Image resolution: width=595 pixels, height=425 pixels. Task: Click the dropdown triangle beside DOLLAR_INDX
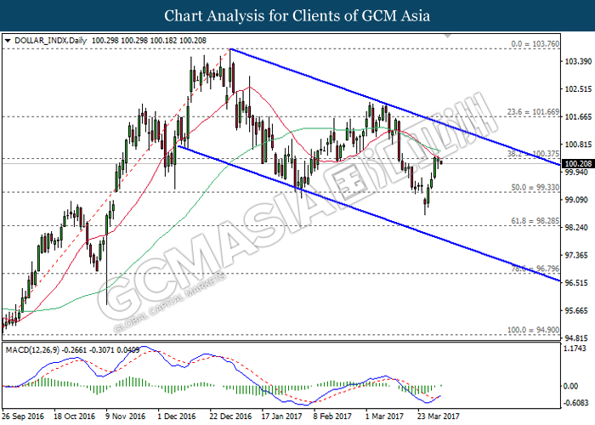click(x=8, y=41)
